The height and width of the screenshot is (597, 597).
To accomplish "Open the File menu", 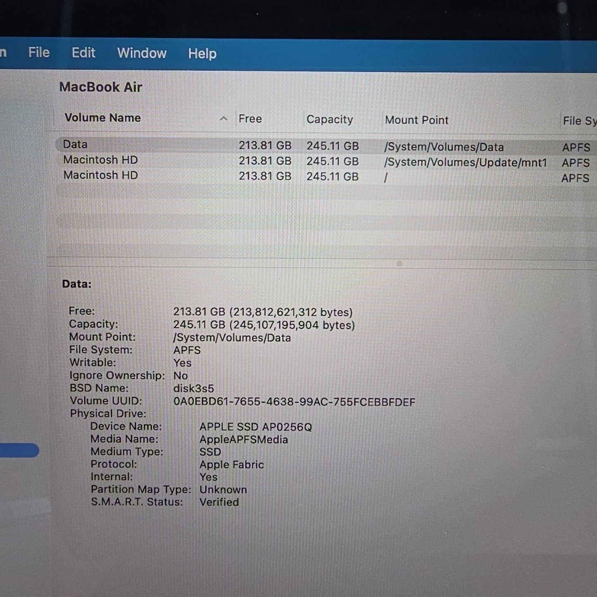I will point(38,52).
